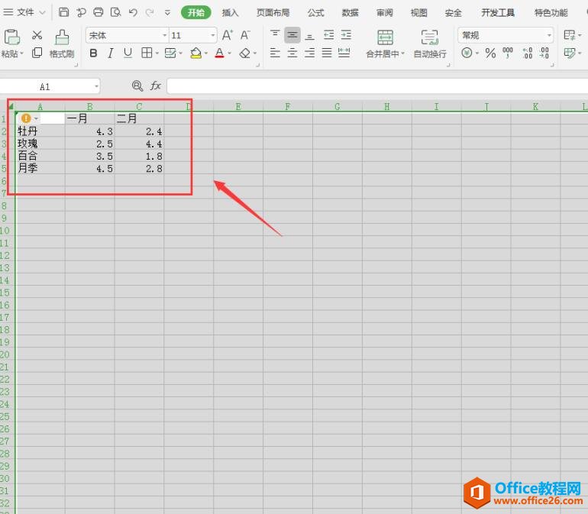
Task: Click the Copy icon
Action: pyautogui.click(x=37, y=53)
